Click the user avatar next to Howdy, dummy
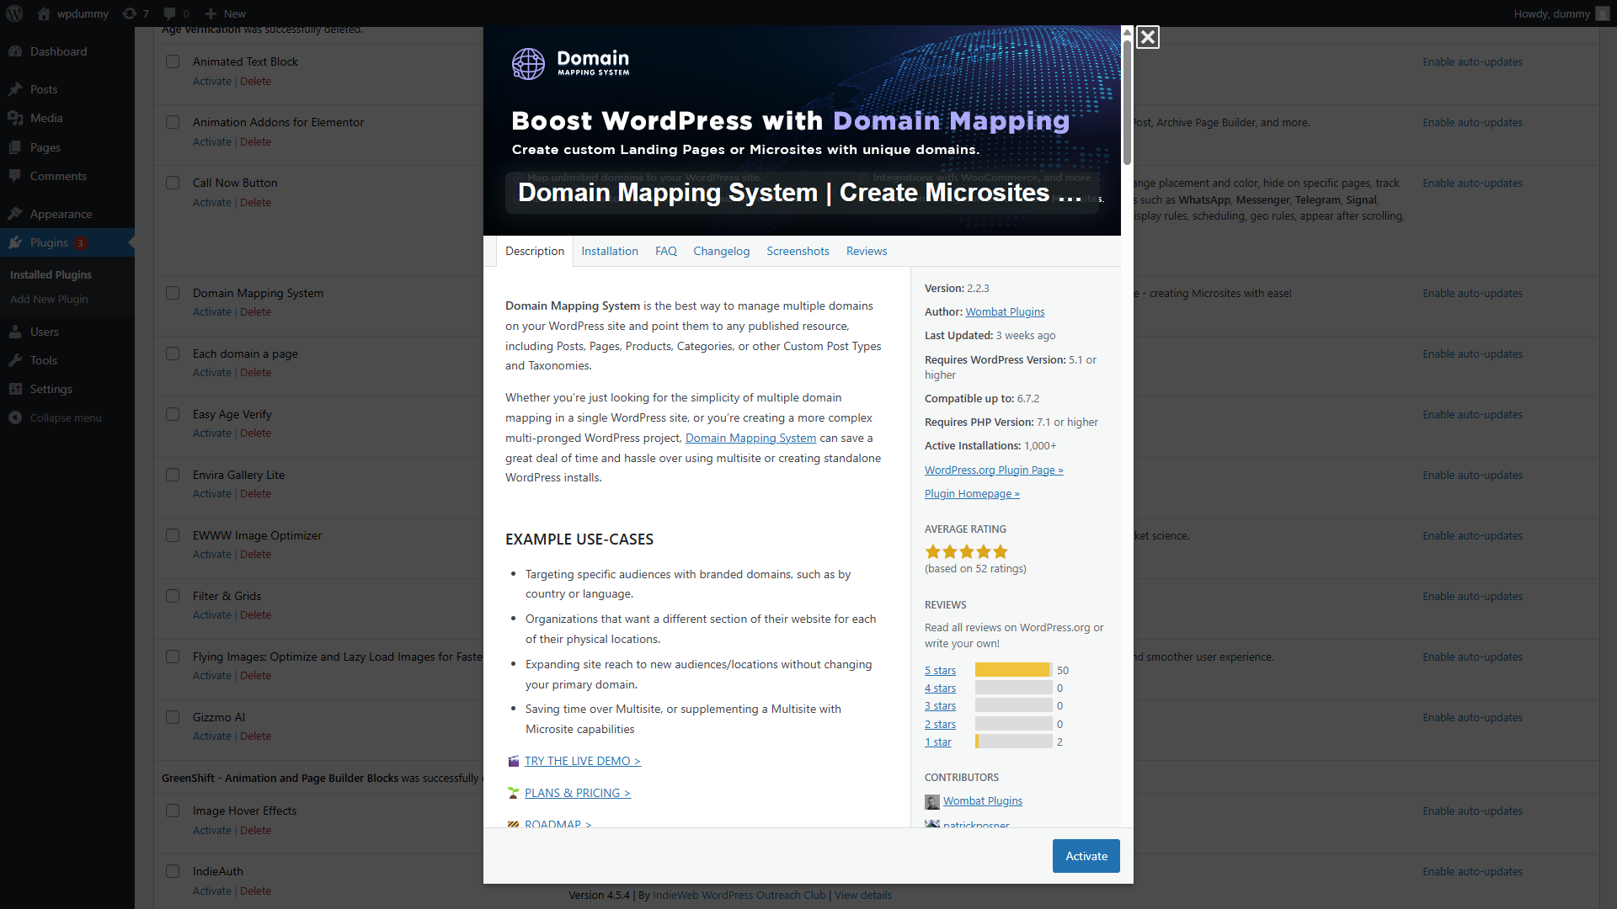The width and height of the screenshot is (1617, 909). coord(1603,13)
